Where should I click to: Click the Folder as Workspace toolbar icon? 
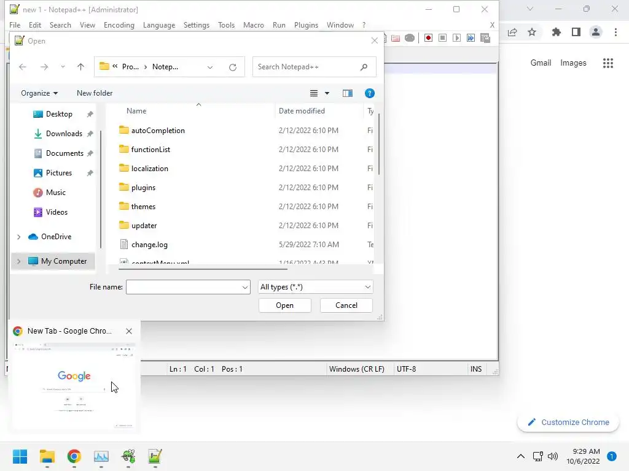[396, 37]
